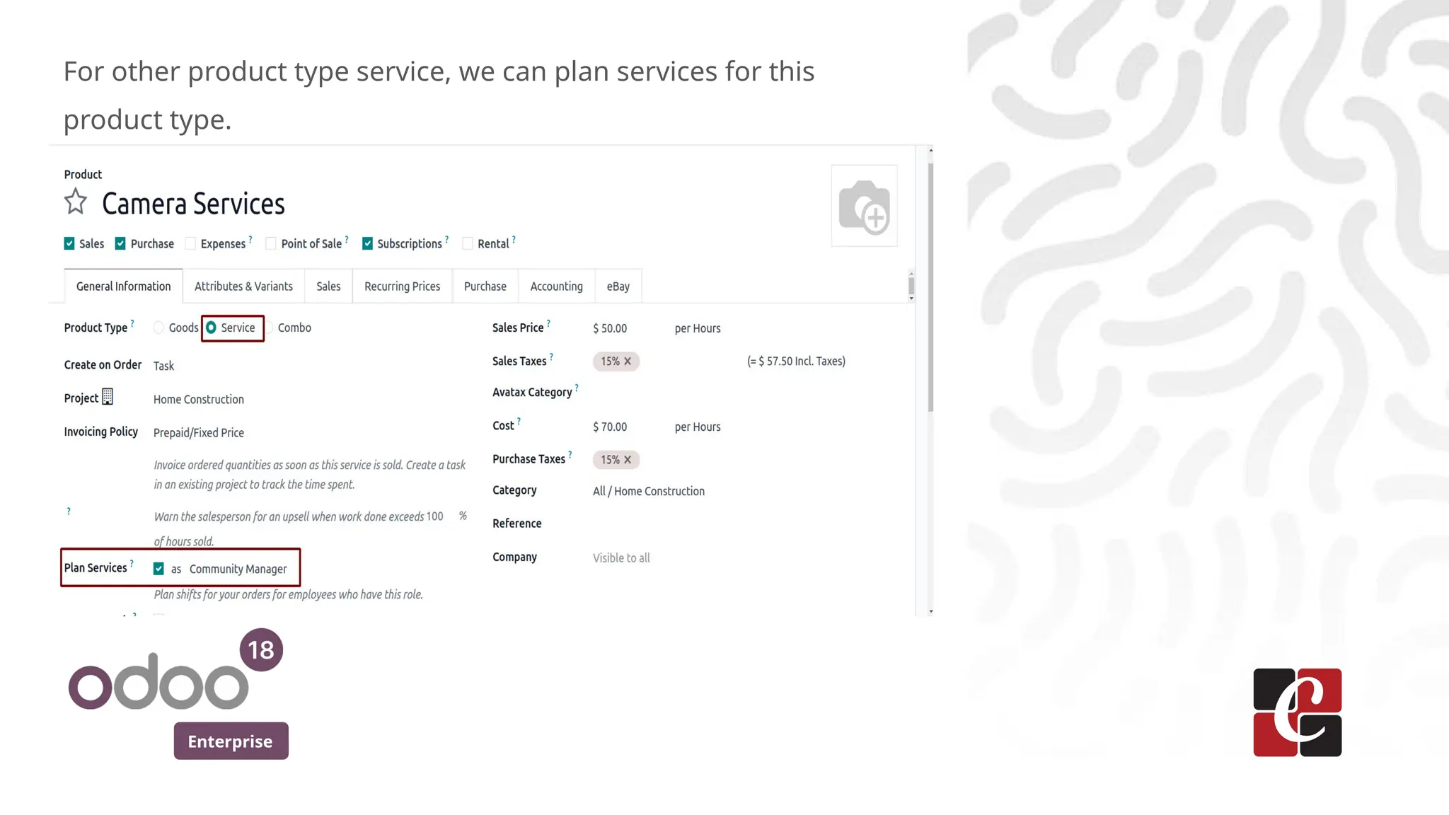Show the Rental help tooltip
This screenshot has width=1449, height=815.
(x=514, y=239)
